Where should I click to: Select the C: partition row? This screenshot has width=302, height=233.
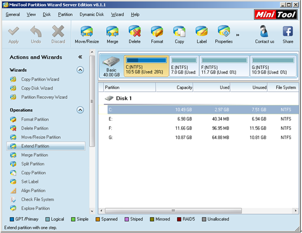[198, 110]
